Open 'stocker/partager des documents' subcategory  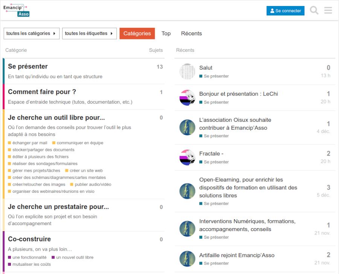click(41, 150)
